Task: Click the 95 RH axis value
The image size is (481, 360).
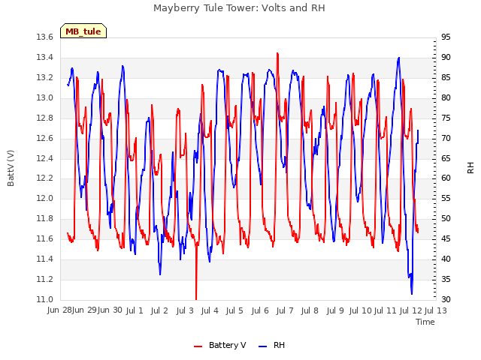Action: 446,37
